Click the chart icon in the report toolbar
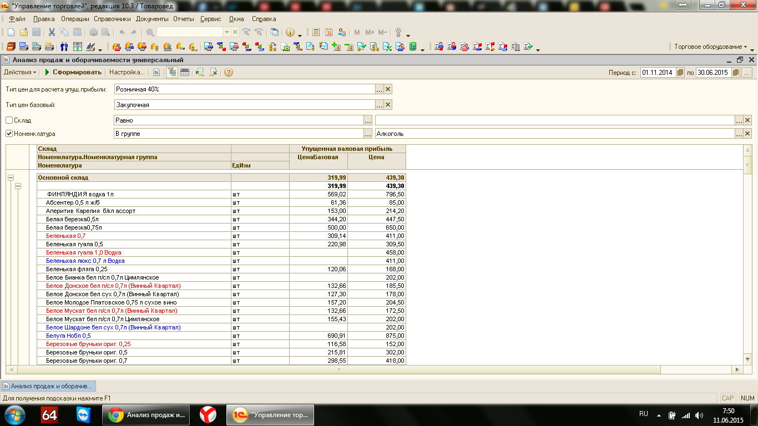Viewport: 758px width, 426px height. (x=156, y=72)
